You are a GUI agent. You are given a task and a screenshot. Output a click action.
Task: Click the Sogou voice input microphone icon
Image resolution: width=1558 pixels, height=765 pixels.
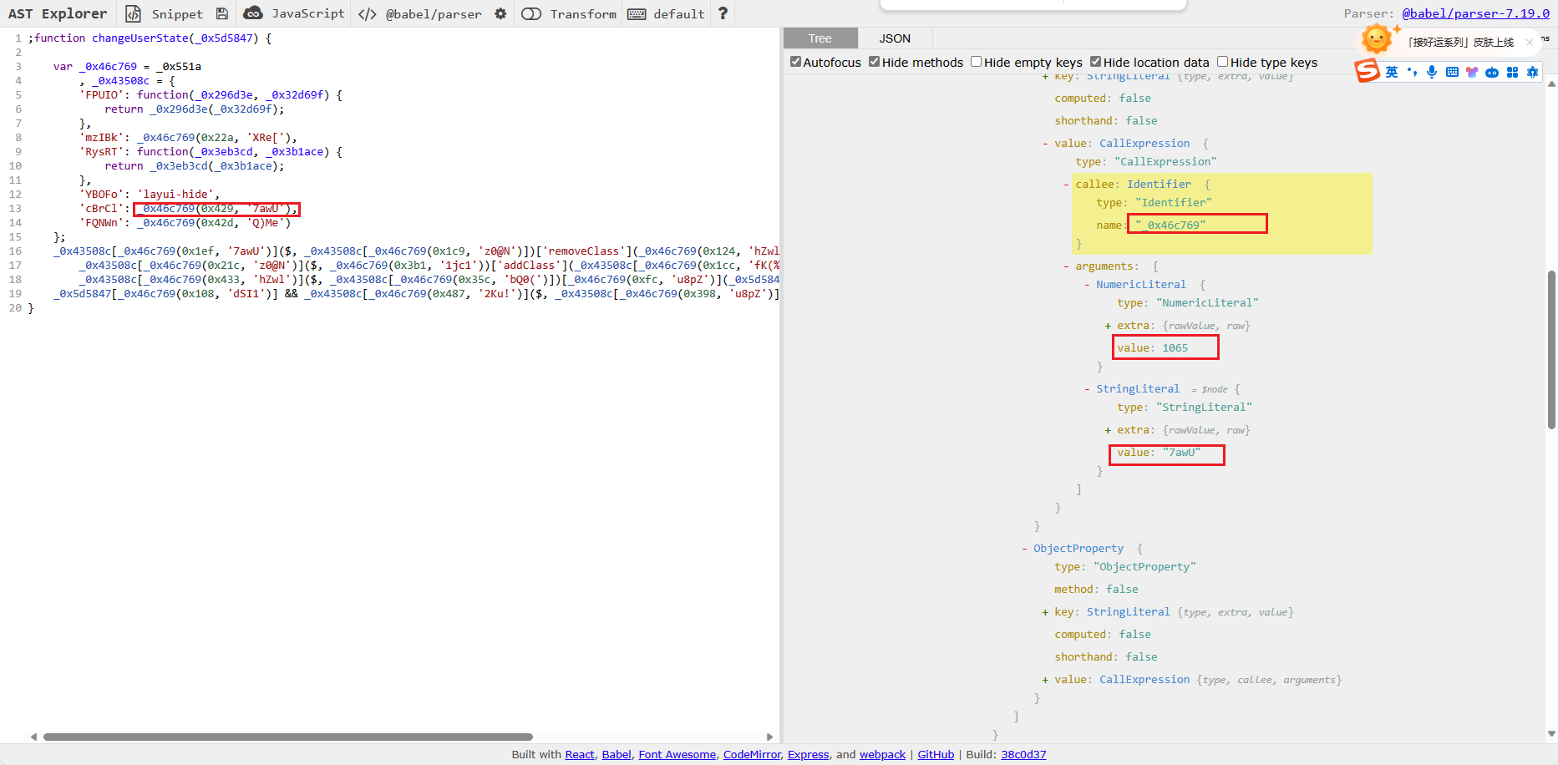pos(1432,72)
